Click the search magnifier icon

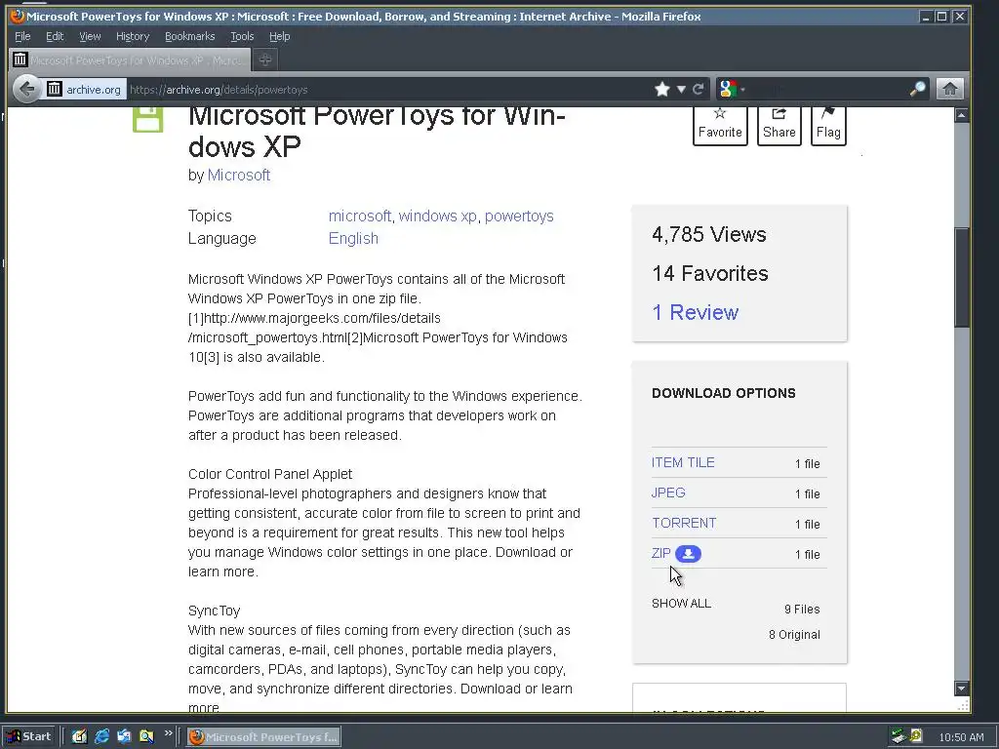(x=917, y=89)
